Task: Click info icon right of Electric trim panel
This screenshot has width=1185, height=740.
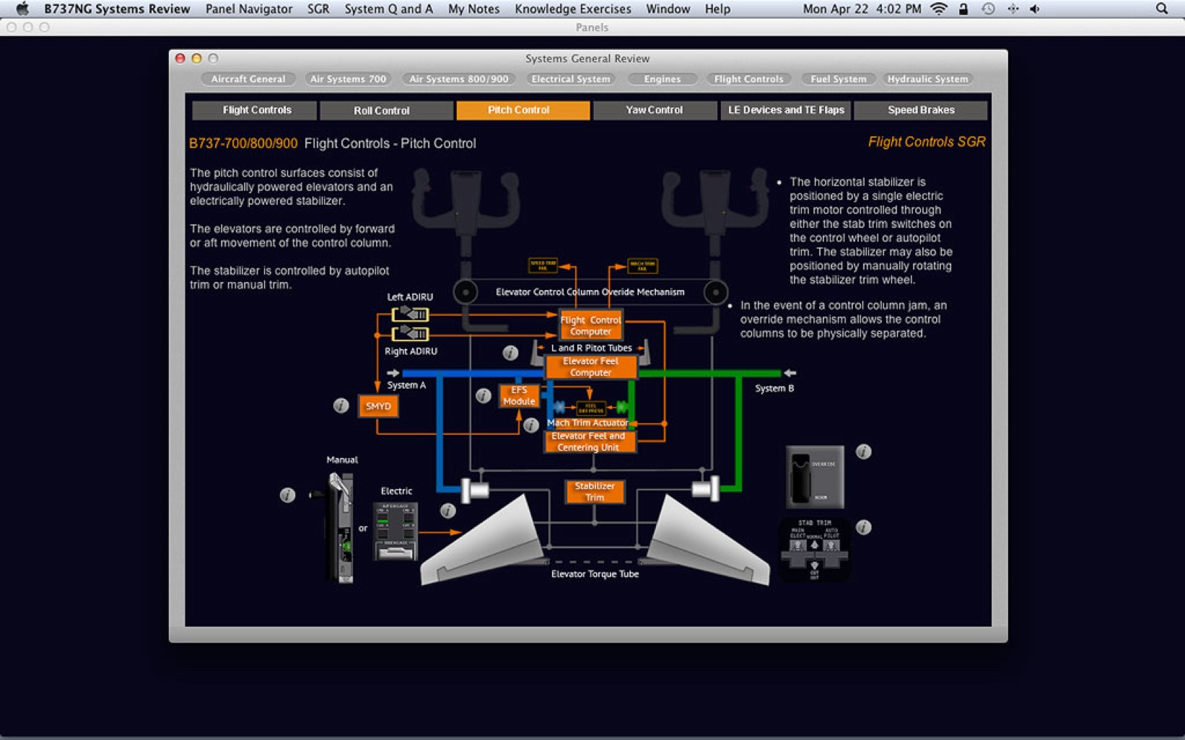Action: click(x=447, y=511)
